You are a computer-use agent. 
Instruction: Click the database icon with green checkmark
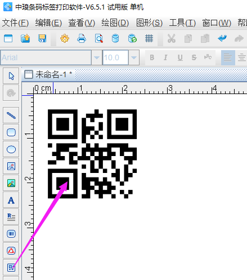click(132, 38)
